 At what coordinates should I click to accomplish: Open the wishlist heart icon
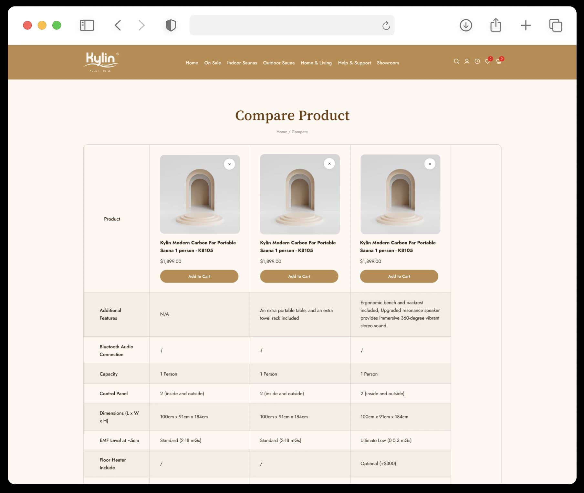point(488,61)
